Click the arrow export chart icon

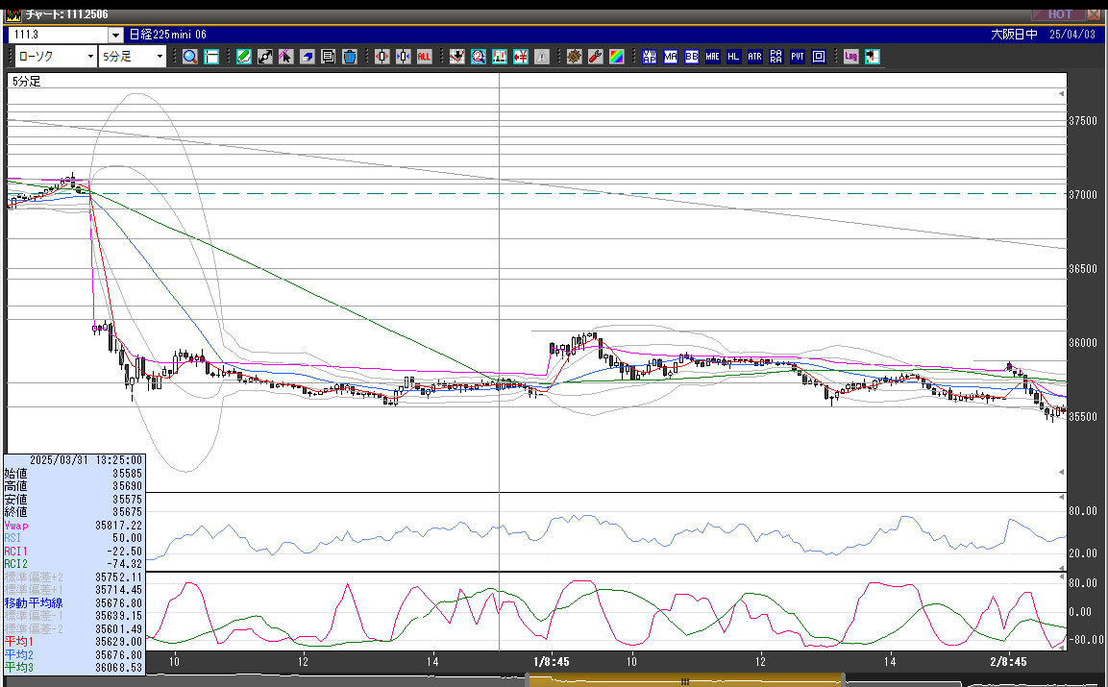click(872, 57)
